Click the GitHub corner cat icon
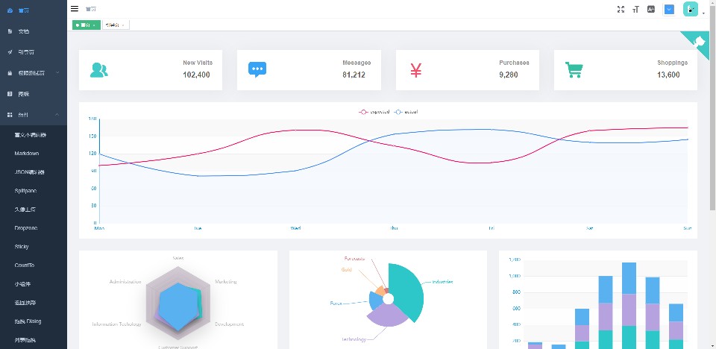The height and width of the screenshot is (349, 716). (x=700, y=42)
